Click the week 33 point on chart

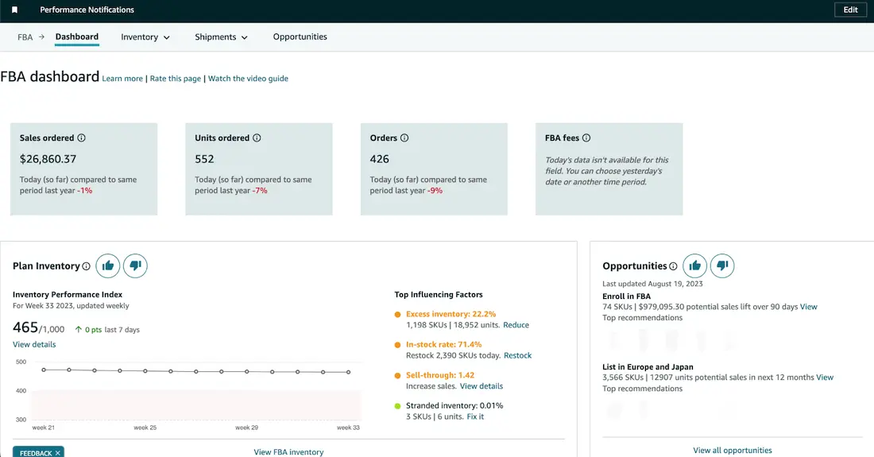pyautogui.click(x=348, y=372)
